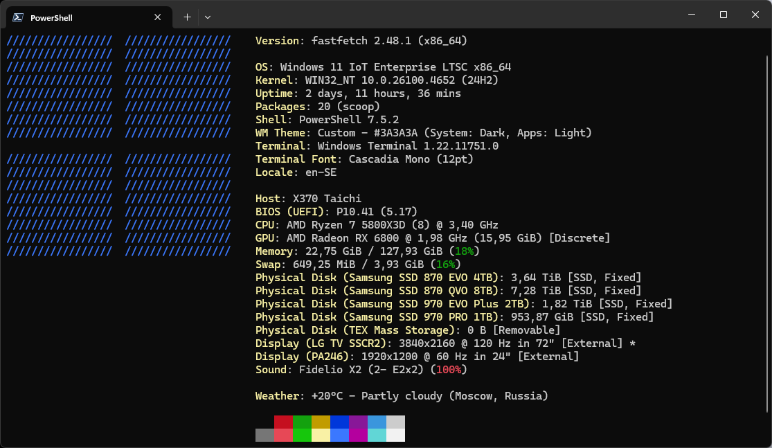This screenshot has width=772, height=448.
Task: Click the Packages value '20 (scoop)'
Action: tap(348, 107)
